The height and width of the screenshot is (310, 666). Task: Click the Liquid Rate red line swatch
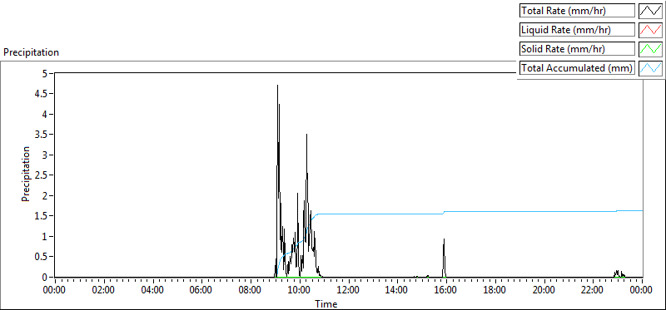tap(650, 30)
